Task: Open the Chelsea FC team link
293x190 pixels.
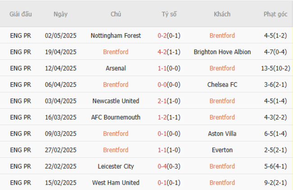Action: [x=222, y=85]
